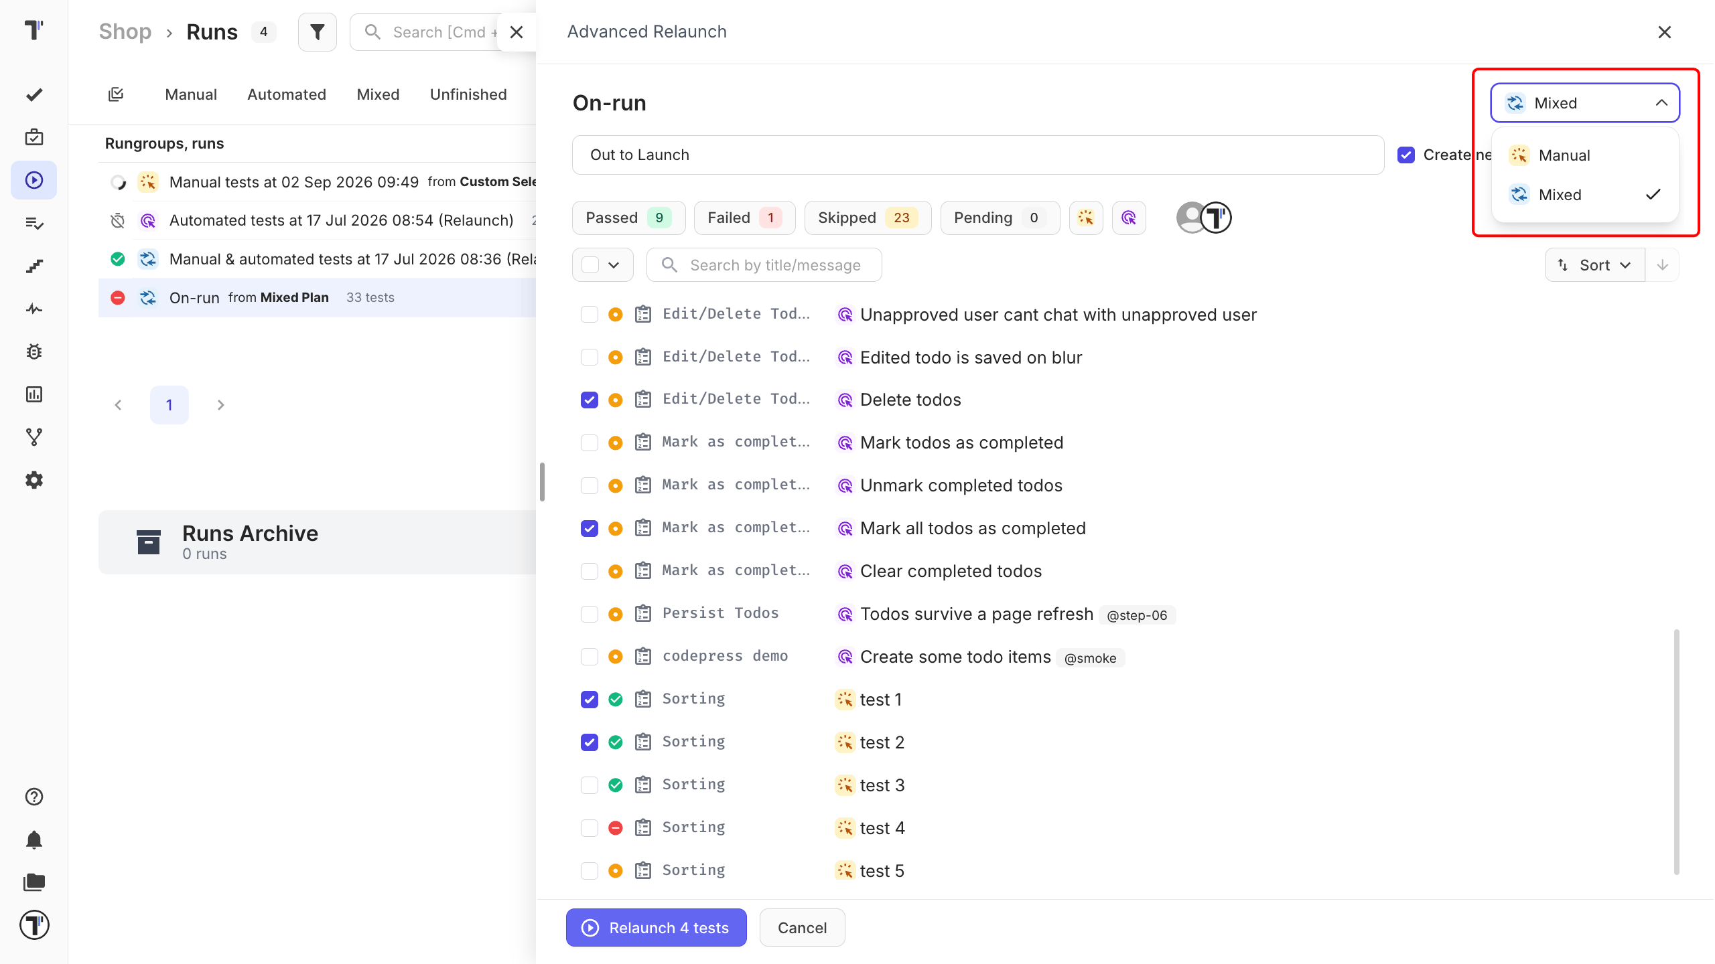Open the user profile avatar in sidebar
Viewport: 1715px width, 964px height.
tap(34, 925)
